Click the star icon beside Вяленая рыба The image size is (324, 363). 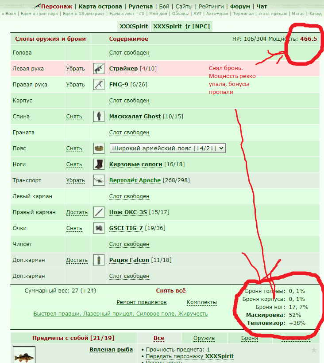click(x=314, y=350)
